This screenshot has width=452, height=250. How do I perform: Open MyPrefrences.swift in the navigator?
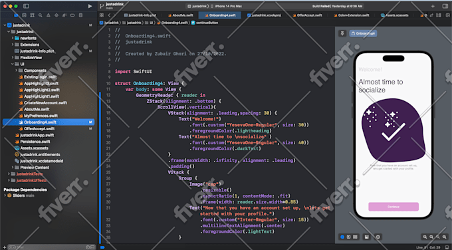[38, 116]
